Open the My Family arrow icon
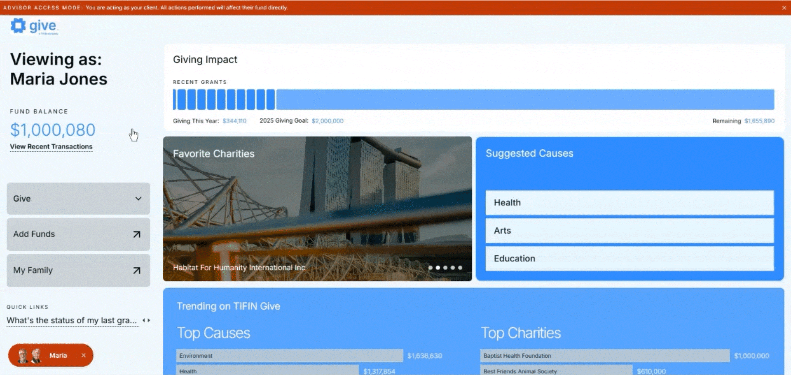791x375 pixels. (137, 271)
